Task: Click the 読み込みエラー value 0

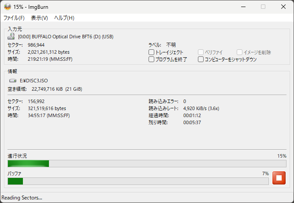Action: tap(185, 101)
